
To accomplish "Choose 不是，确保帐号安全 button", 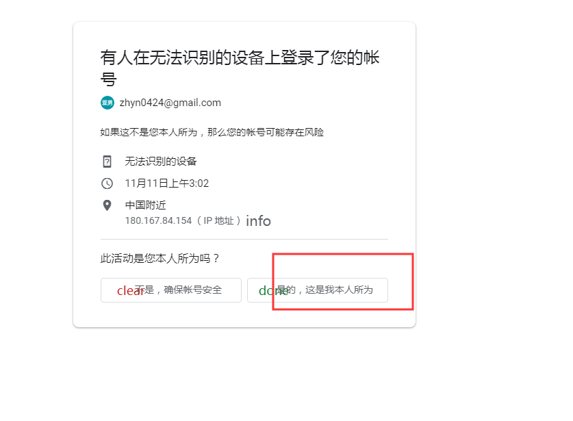I will pyautogui.click(x=171, y=290).
